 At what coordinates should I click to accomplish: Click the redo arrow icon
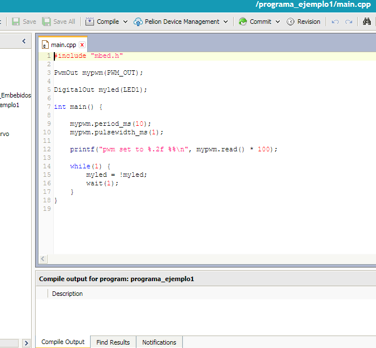pos(349,22)
